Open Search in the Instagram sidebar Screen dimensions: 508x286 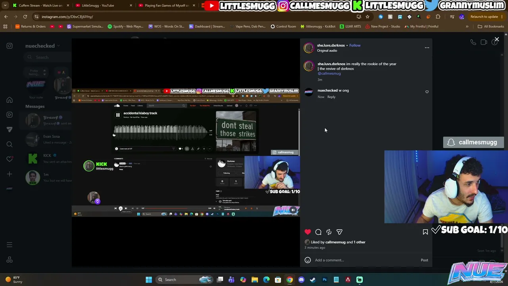click(10, 144)
